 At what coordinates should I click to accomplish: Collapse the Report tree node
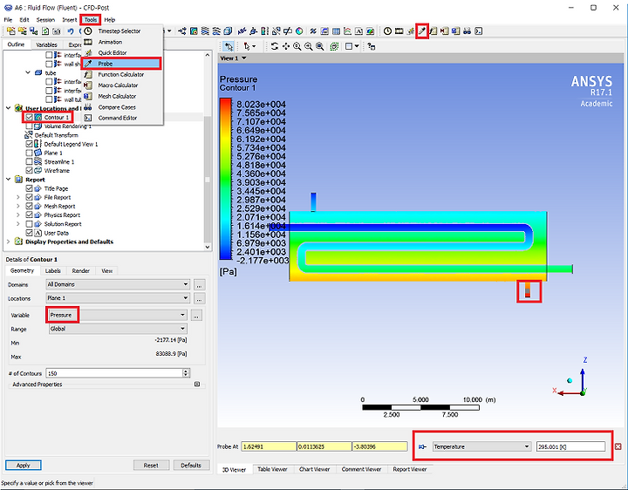coord(8,180)
